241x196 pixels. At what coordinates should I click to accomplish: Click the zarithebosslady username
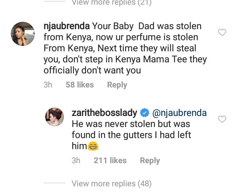coord(104,113)
